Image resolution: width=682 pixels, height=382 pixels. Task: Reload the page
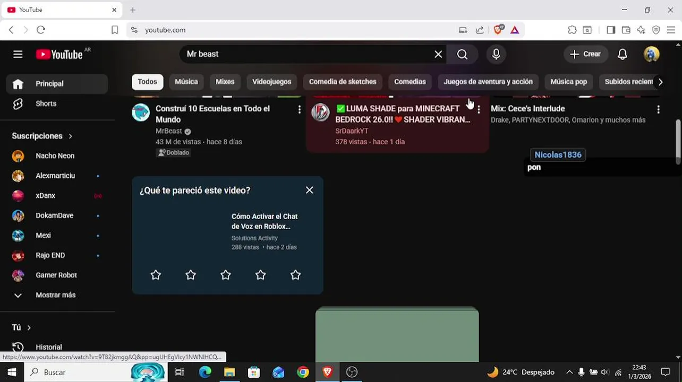41,30
